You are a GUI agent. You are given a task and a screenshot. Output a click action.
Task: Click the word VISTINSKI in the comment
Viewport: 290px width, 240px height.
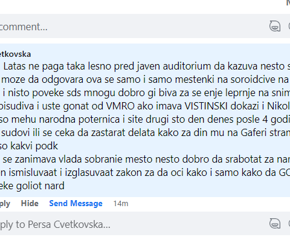pos(206,106)
